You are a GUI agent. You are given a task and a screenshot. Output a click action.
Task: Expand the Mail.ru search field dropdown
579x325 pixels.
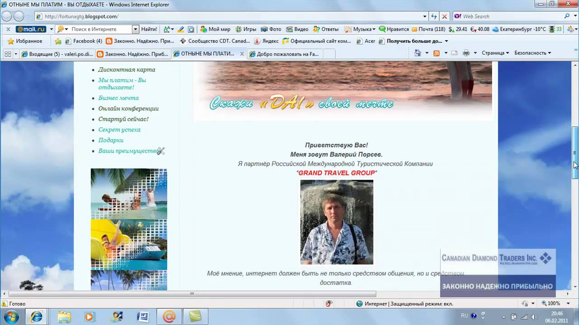coord(135,29)
